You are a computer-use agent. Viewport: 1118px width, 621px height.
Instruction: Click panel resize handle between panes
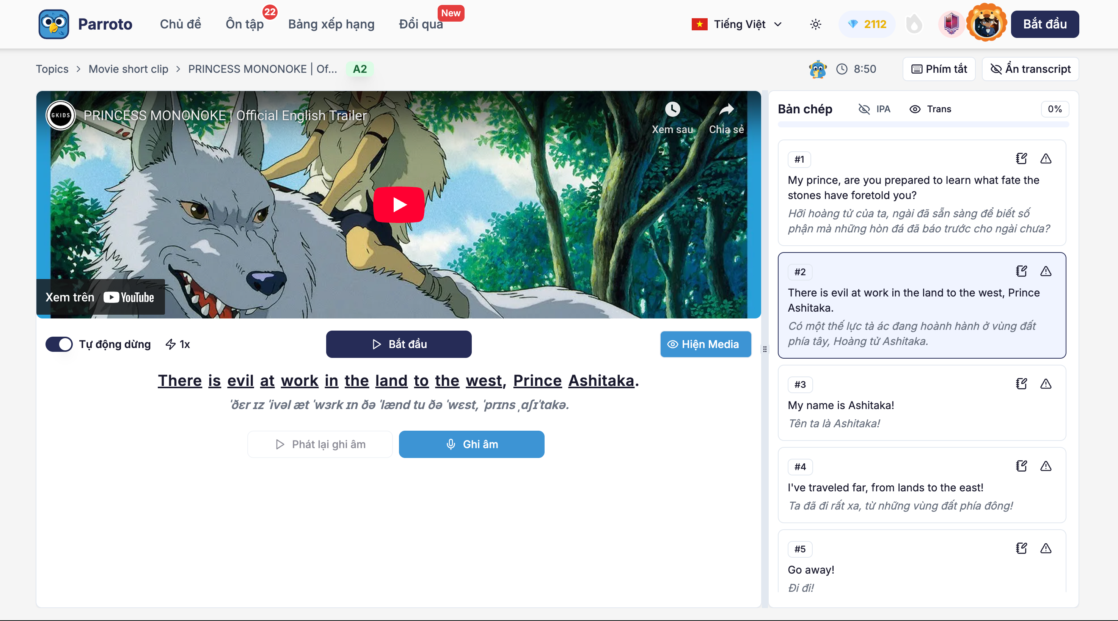[765, 349]
